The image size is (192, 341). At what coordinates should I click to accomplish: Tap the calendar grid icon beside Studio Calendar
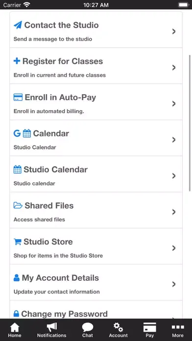18,170
